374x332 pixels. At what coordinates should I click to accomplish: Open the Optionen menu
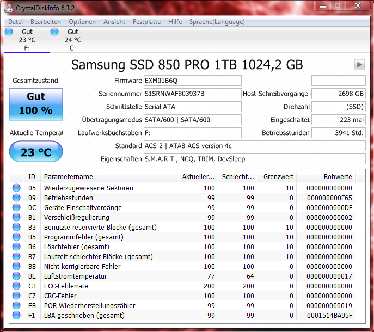82,22
